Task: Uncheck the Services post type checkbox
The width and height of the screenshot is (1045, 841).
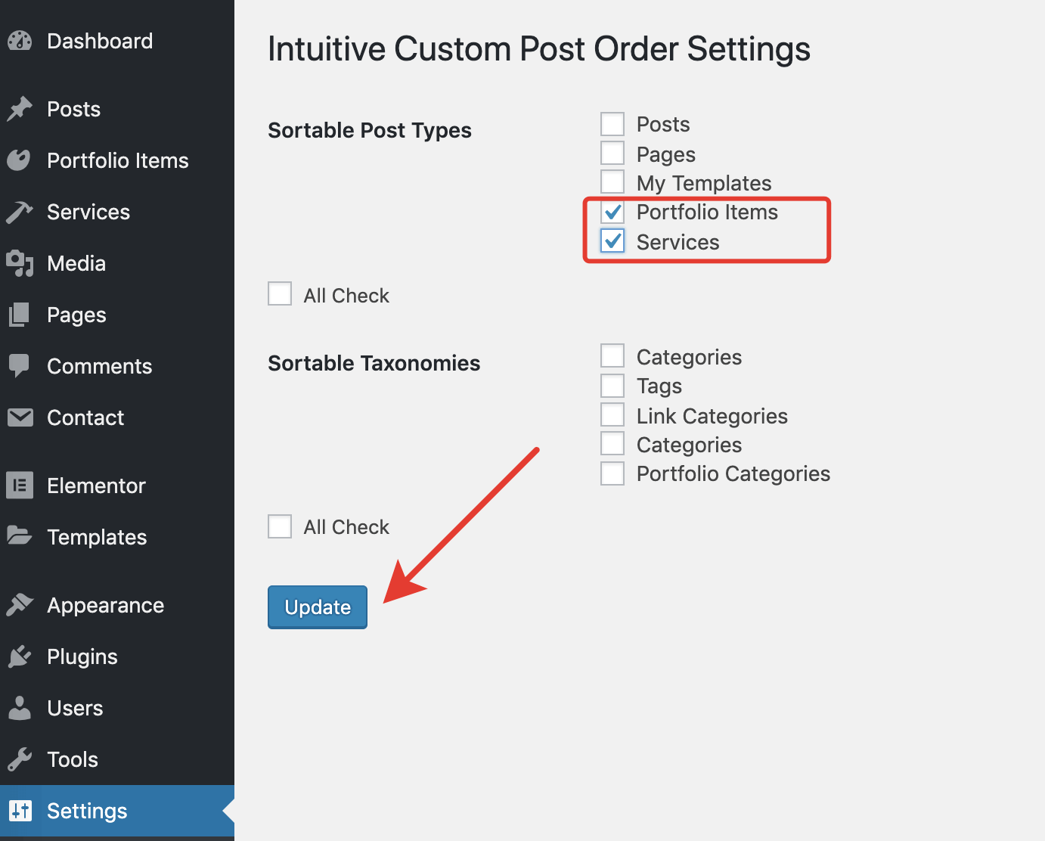Action: pos(612,241)
